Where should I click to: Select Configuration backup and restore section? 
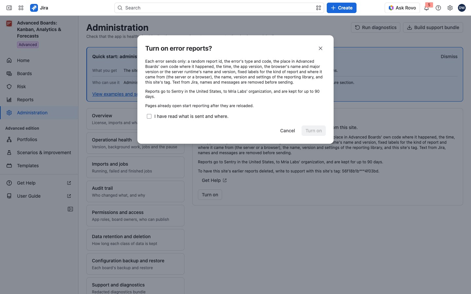pos(135,264)
